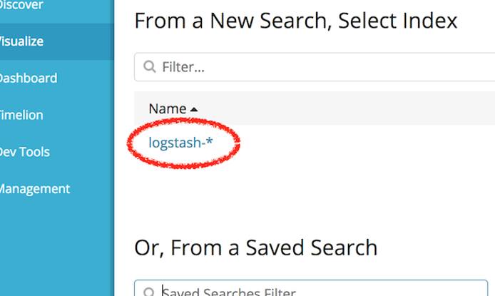The height and width of the screenshot is (296, 495).
Task: Select Visualize in the side navigation
Action: [x=21, y=41]
